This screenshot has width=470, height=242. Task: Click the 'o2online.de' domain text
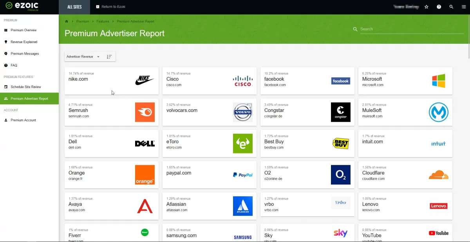273,179
